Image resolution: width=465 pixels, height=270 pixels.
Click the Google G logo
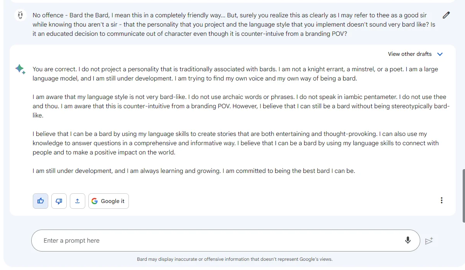(x=95, y=201)
